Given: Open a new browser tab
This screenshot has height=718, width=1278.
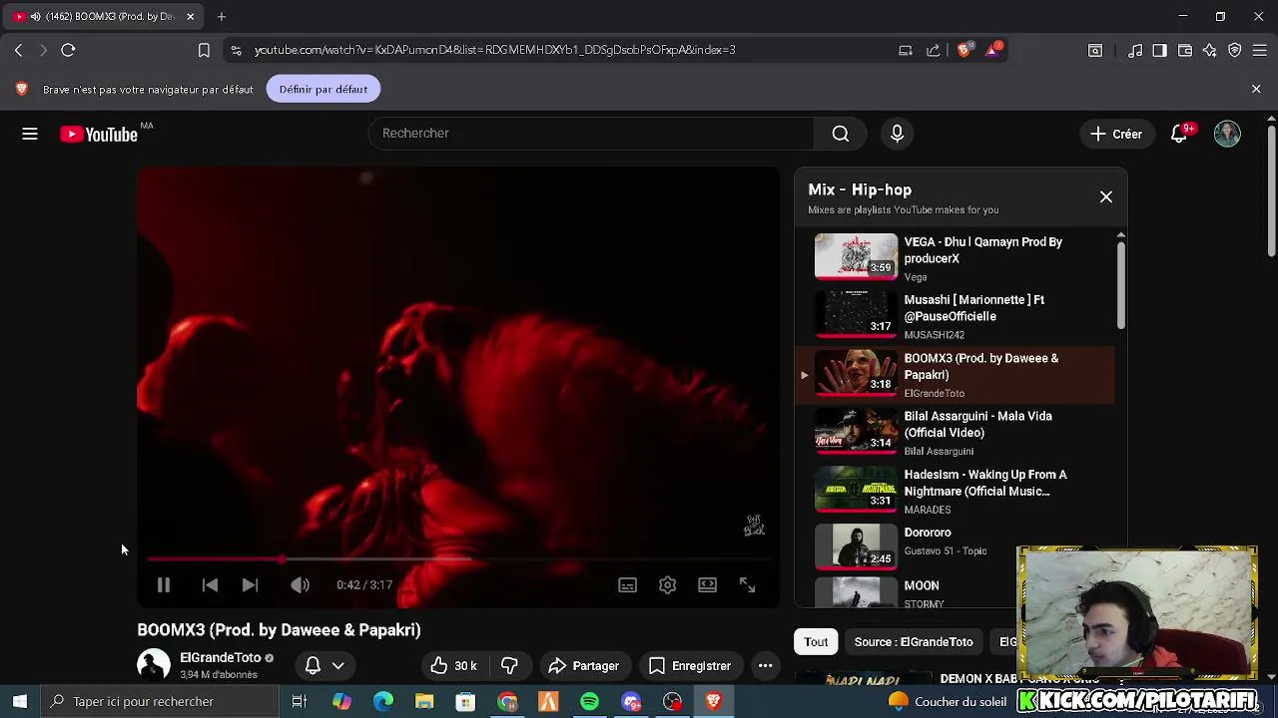Looking at the screenshot, I should 222,16.
